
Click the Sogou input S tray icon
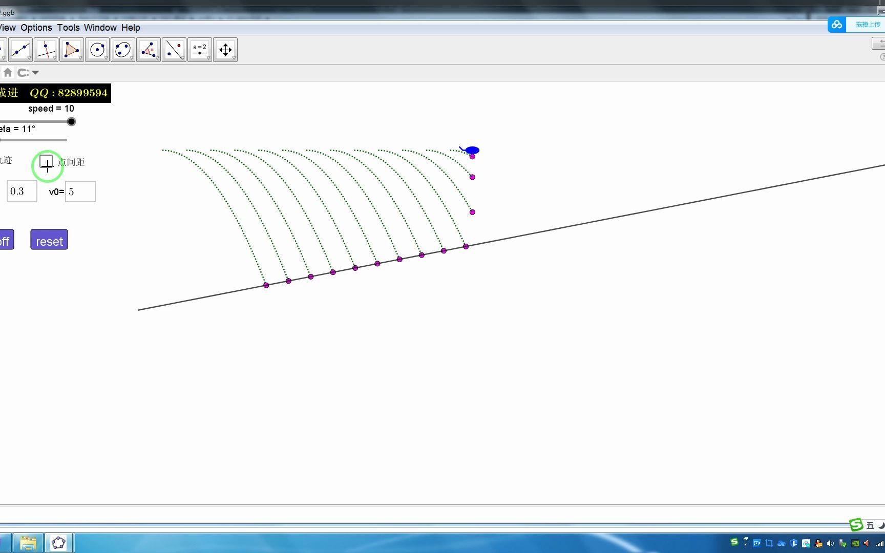pyautogui.click(x=734, y=542)
